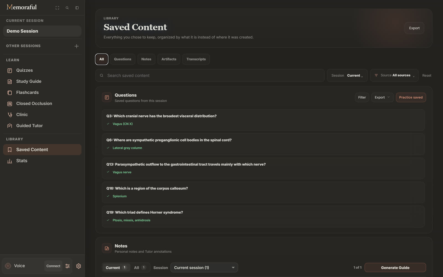Switch to the Artifacts tab

pyautogui.click(x=169, y=59)
